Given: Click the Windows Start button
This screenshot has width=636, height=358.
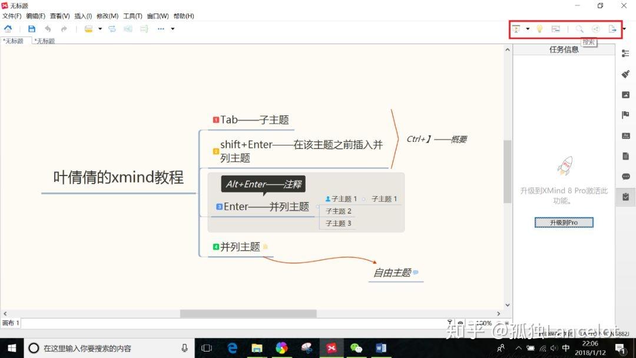Looking at the screenshot, I should (12, 348).
